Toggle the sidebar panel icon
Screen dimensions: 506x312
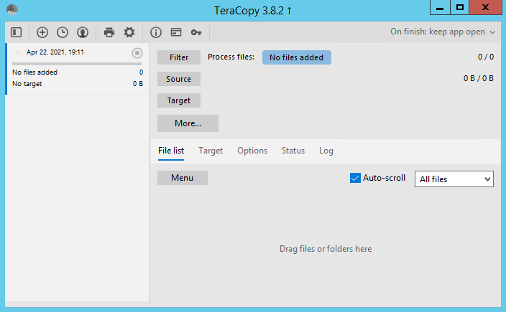16,32
